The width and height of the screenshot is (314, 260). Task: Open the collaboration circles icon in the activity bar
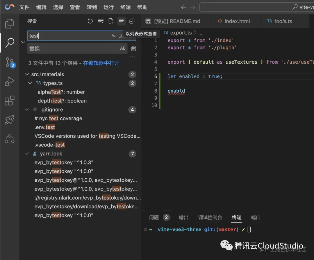[9, 139]
